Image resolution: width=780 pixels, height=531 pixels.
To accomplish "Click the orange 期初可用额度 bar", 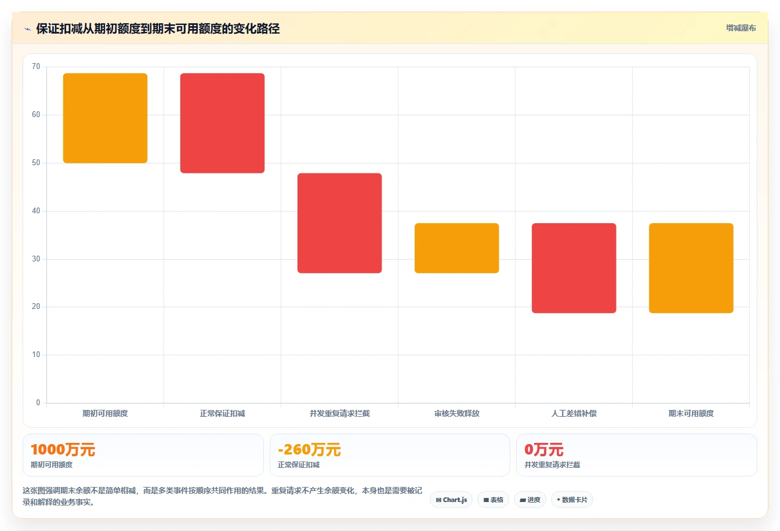I will (x=105, y=118).
